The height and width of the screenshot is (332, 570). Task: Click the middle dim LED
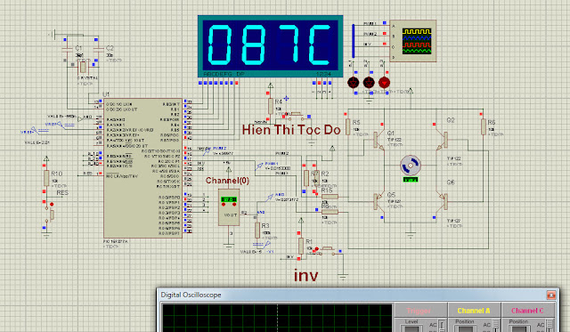tap(369, 83)
